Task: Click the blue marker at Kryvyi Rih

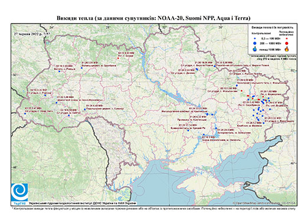Action: [x=188, y=130]
